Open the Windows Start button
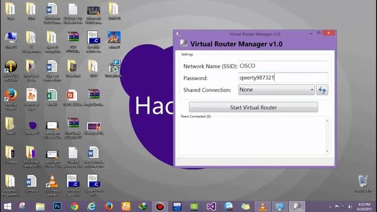 [x=8, y=207]
